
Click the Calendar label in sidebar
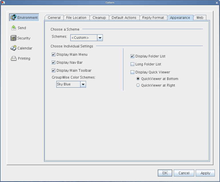[x=25, y=48]
